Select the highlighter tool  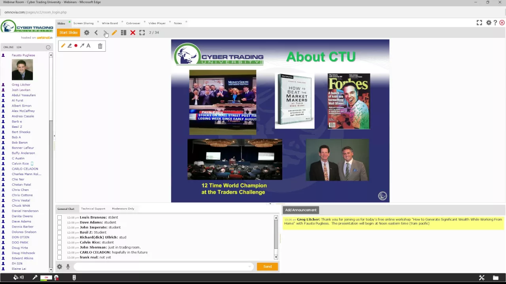tap(69, 46)
